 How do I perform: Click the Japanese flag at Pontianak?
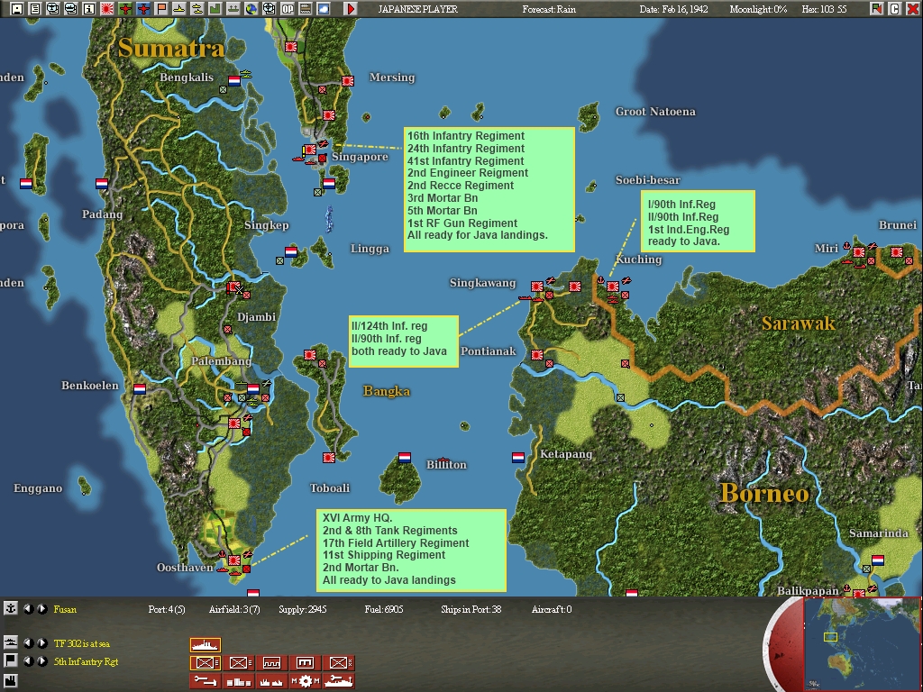pos(537,355)
